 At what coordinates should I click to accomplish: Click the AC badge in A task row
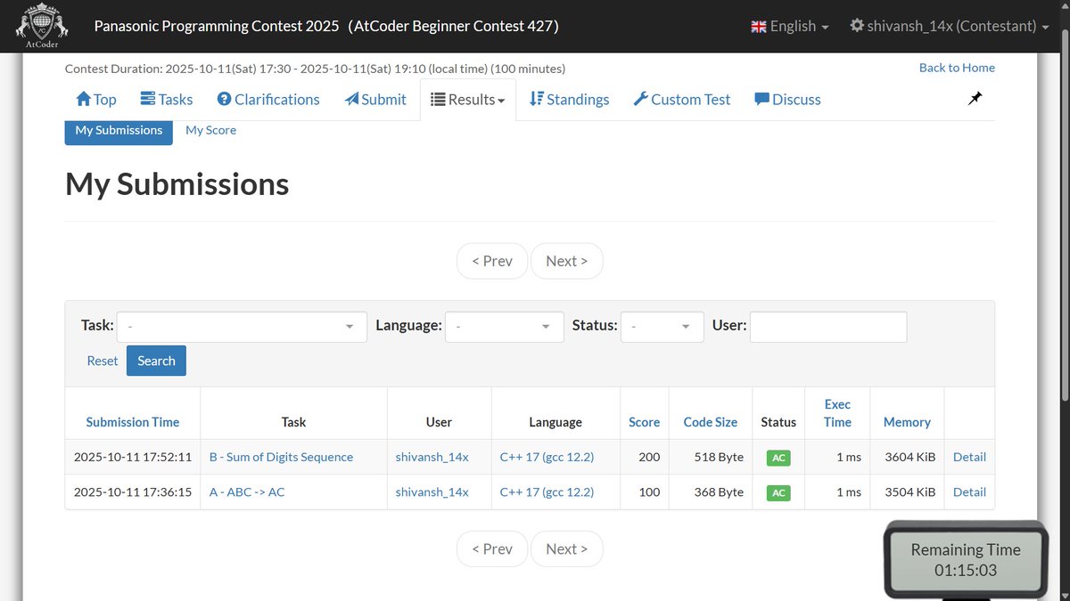tap(778, 492)
